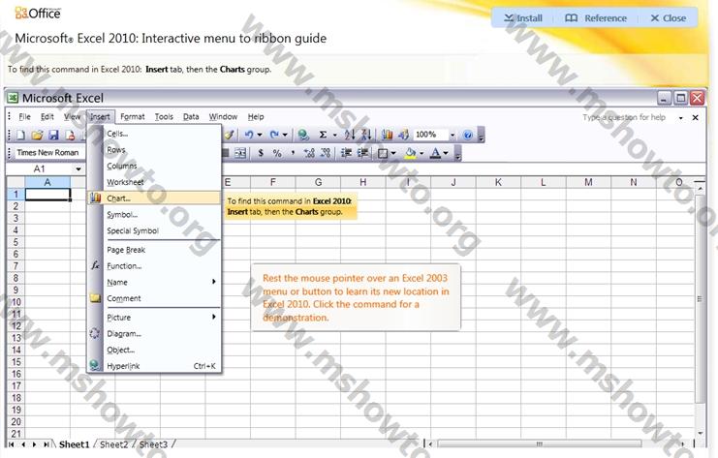Select Function... from the Insert menu

(124, 265)
